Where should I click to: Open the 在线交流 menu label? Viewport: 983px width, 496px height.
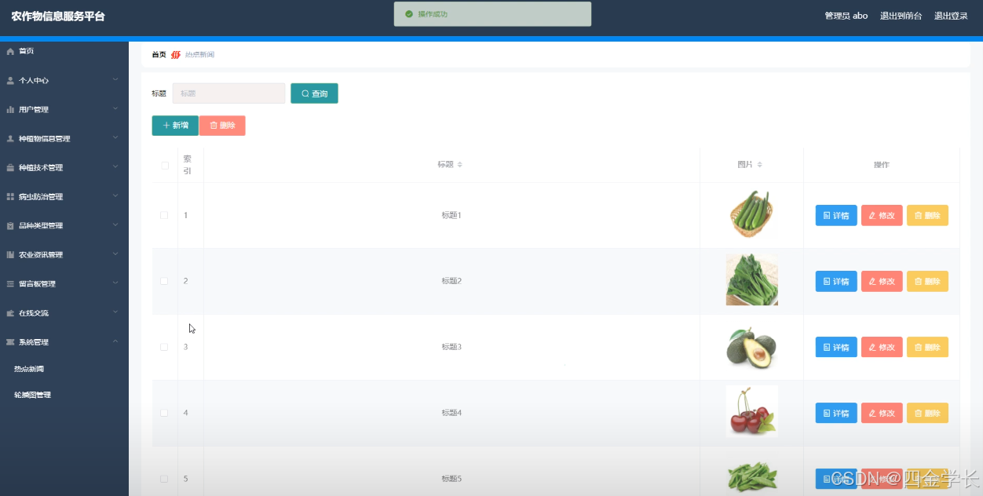pyautogui.click(x=34, y=313)
